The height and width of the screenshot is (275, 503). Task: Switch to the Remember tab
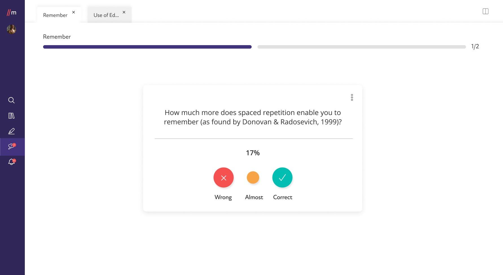[55, 15]
